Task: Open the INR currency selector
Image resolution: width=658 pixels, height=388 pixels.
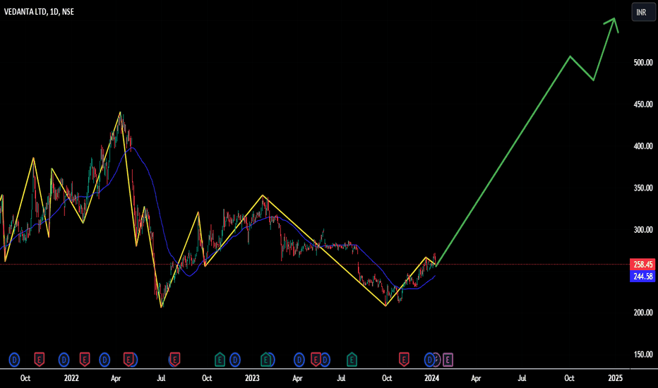Action: tap(643, 12)
